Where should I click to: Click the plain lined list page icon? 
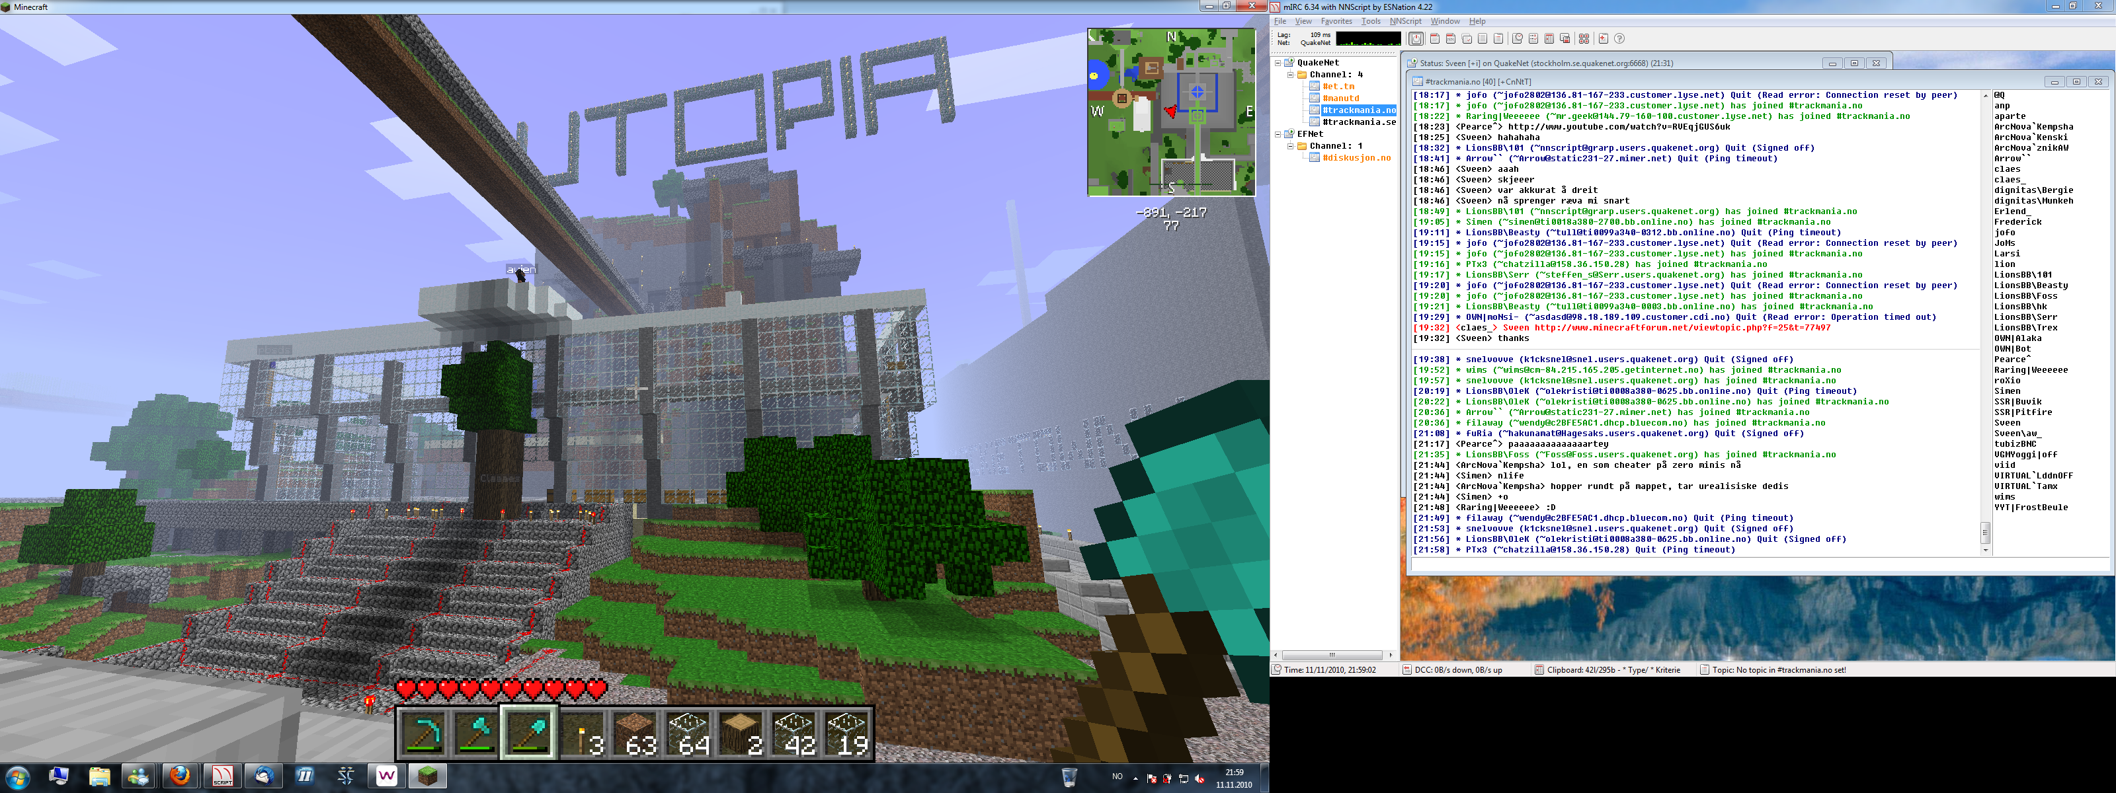tap(1482, 38)
